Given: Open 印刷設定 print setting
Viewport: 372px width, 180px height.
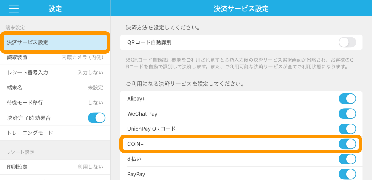Looking at the screenshot, I should click(55, 167).
